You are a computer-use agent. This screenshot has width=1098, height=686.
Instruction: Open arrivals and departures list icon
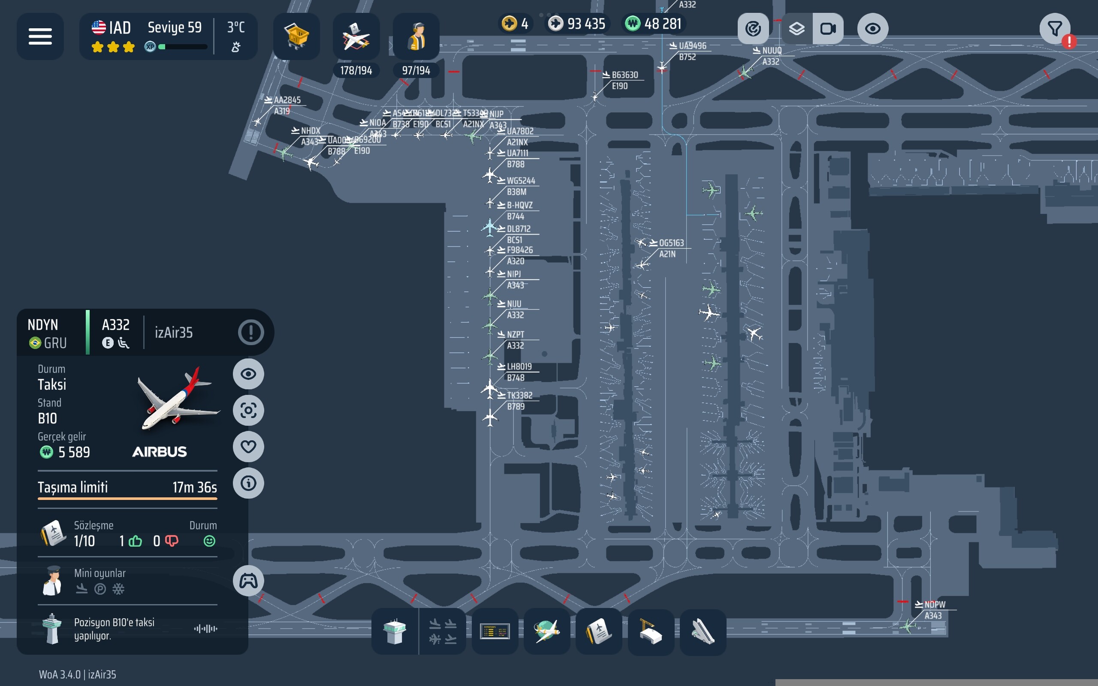tap(442, 632)
